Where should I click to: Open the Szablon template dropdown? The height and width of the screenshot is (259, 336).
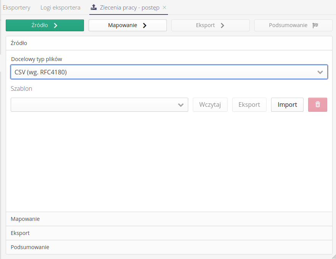click(99, 105)
